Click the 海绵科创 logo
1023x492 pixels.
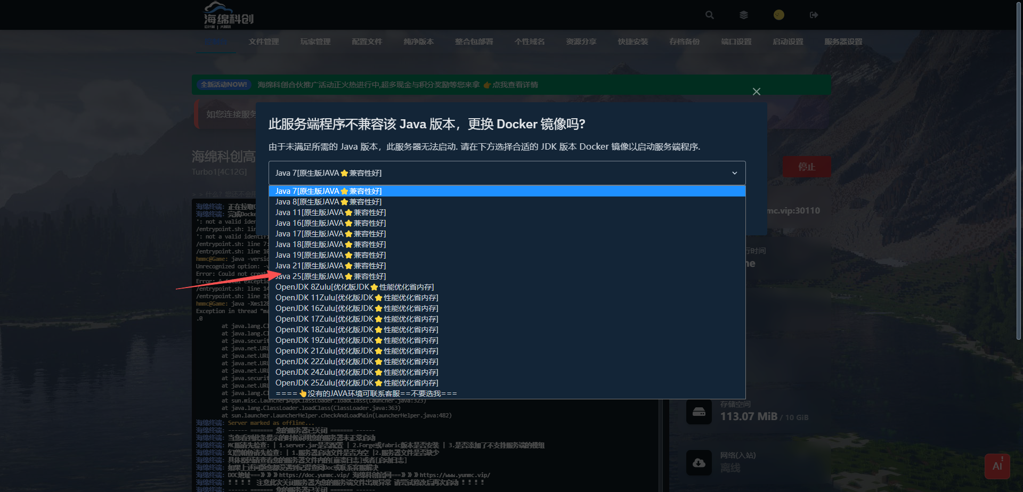229,15
